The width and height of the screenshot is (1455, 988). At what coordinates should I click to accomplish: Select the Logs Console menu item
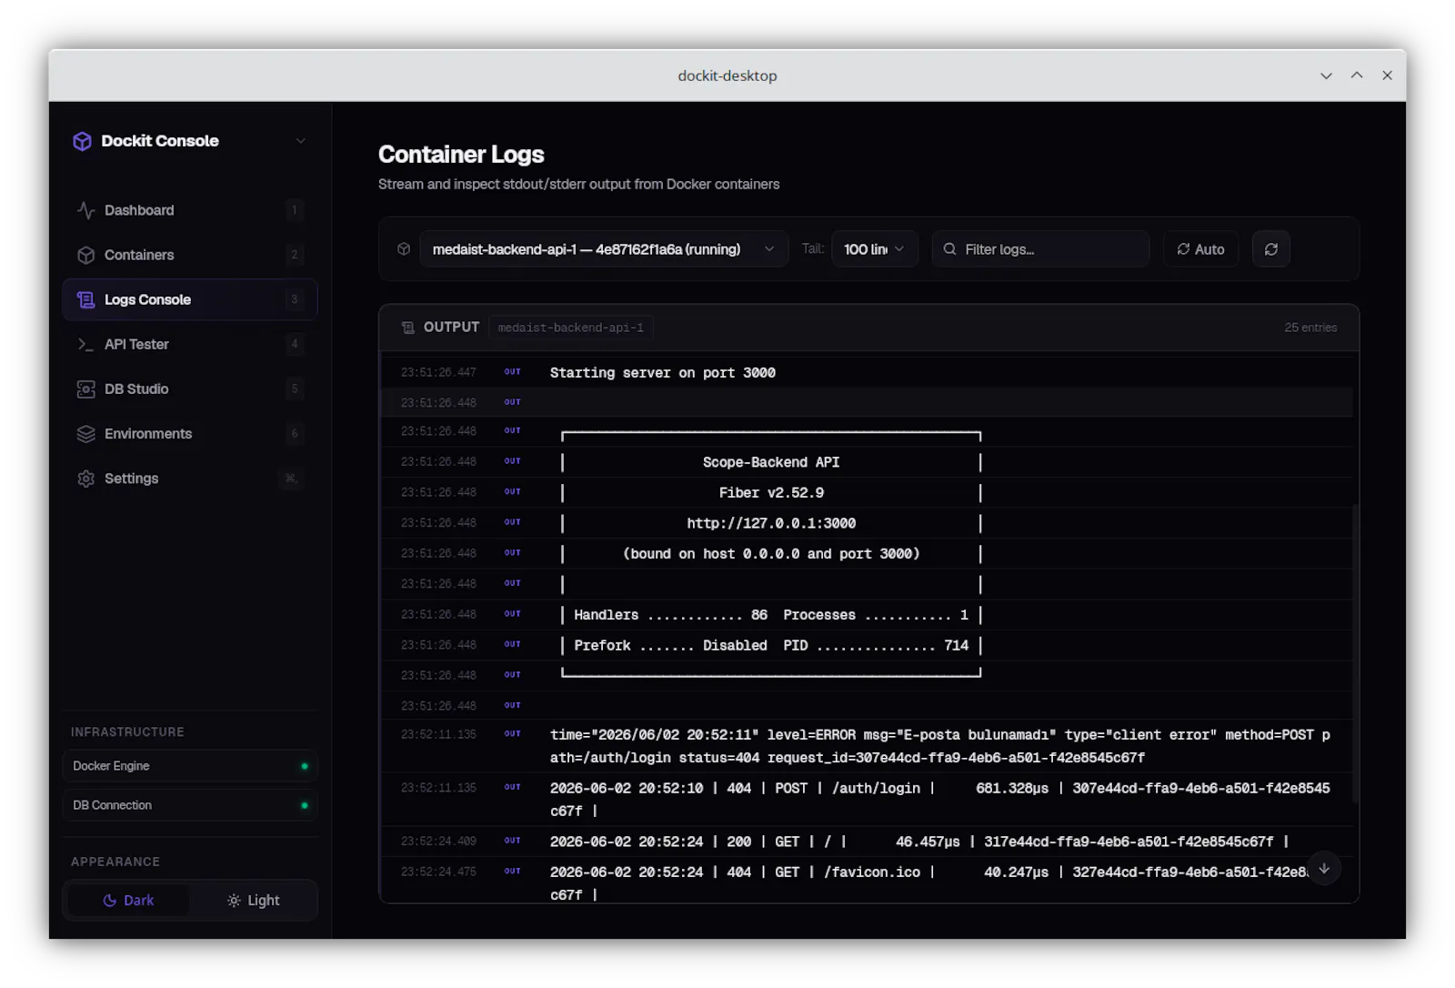pos(190,299)
